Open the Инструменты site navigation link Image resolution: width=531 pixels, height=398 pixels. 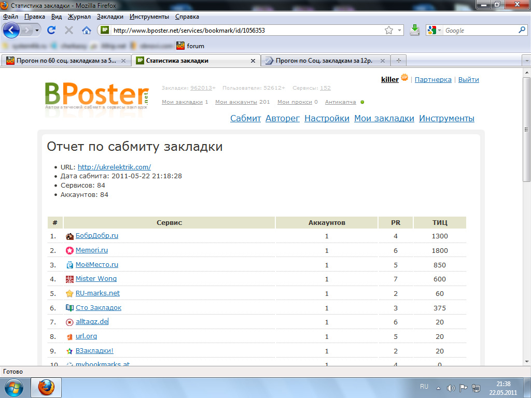(x=446, y=119)
